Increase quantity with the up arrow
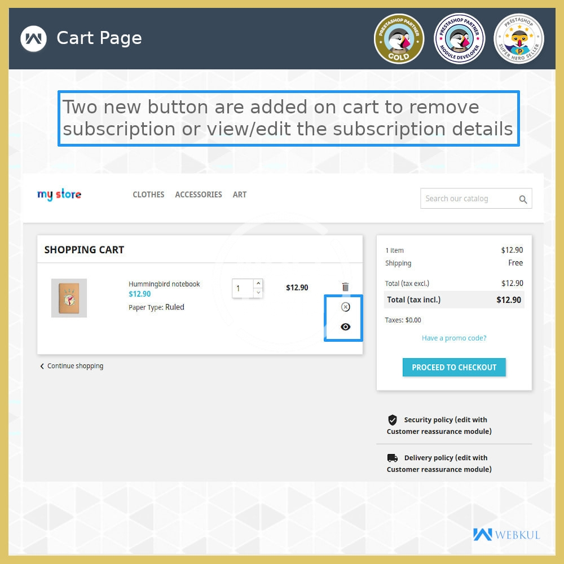The image size is (564, 564). [x=258, y=283]
